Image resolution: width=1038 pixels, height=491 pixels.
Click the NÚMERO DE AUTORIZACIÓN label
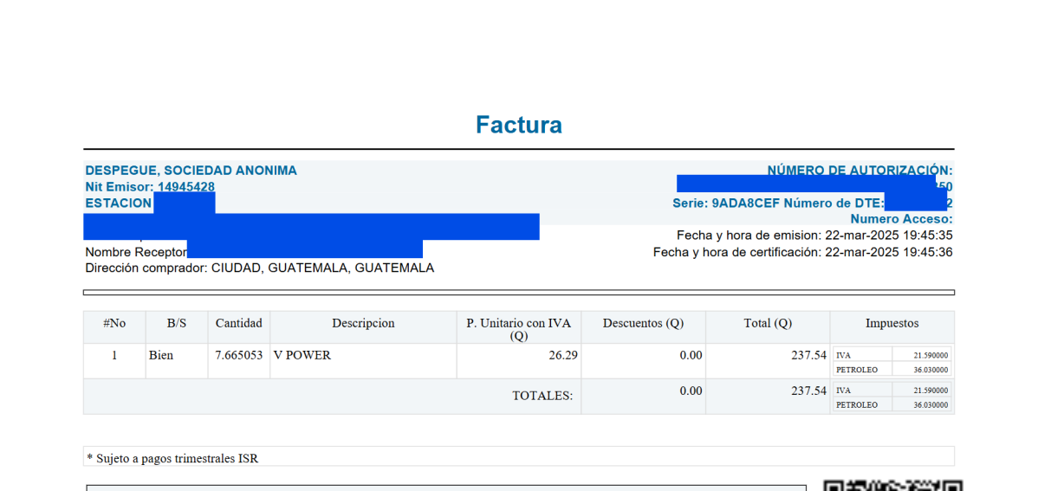click(860, 171)
